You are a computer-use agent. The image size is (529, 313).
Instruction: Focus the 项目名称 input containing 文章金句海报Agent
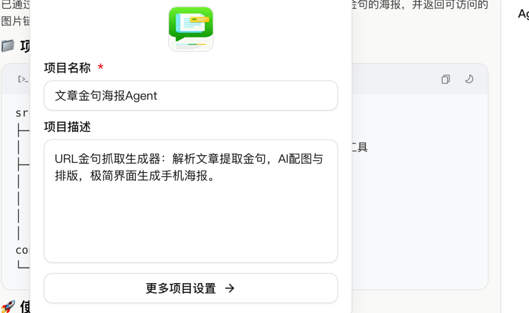(191, 96)
